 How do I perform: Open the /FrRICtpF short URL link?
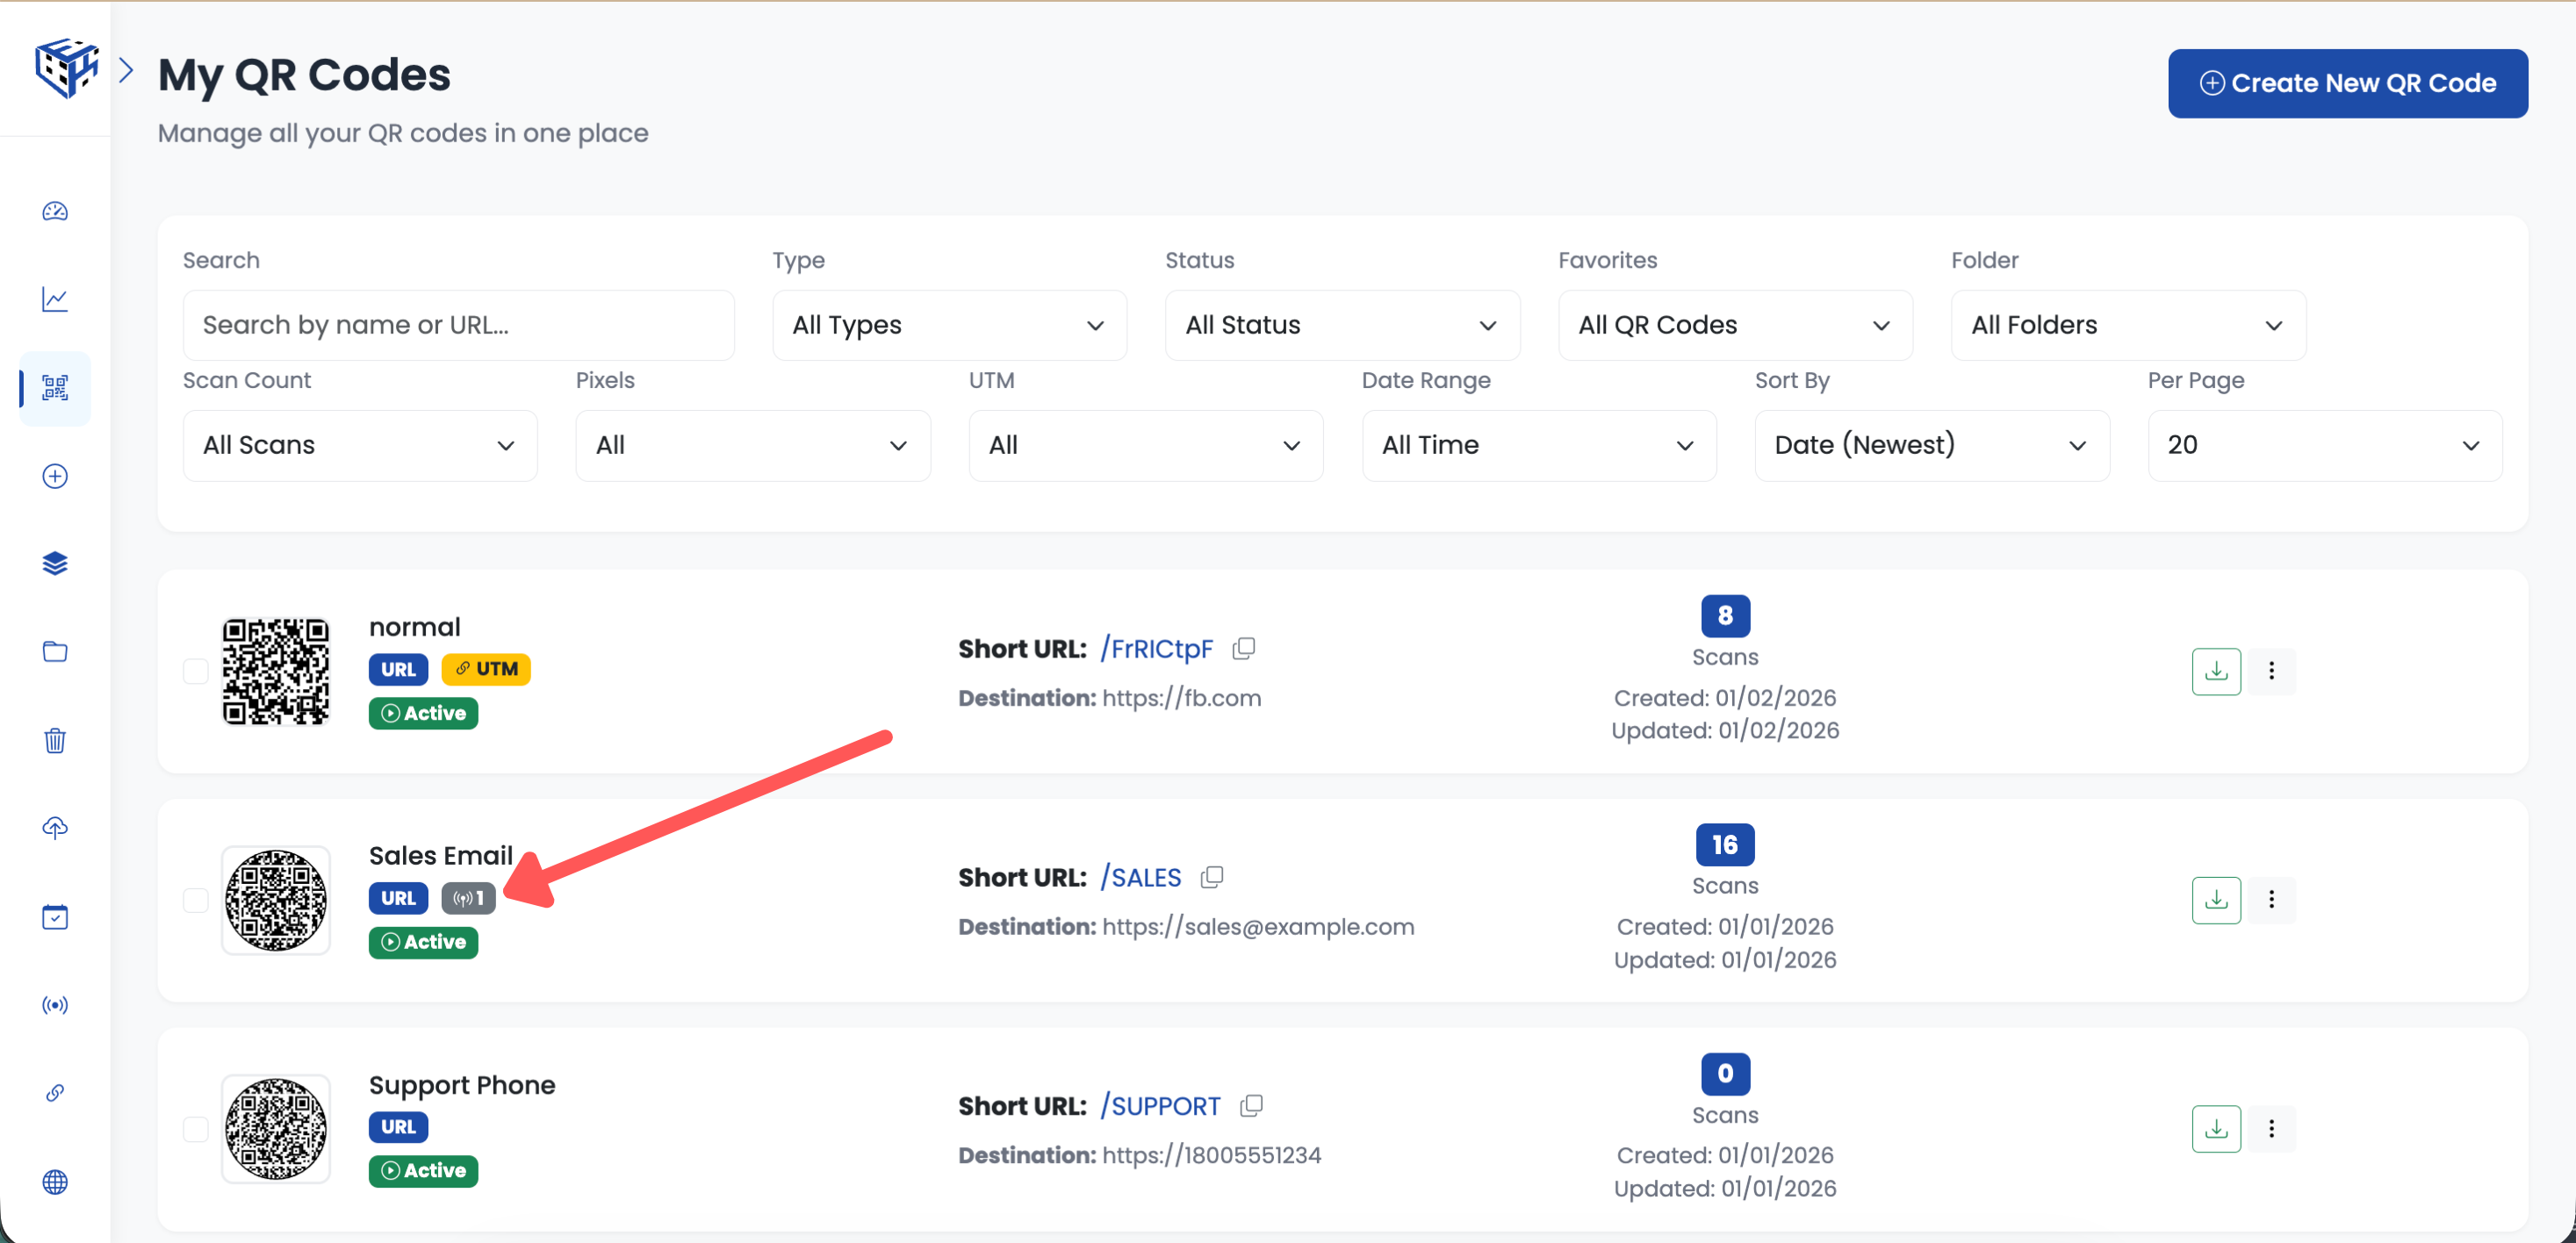(1157, 649)
